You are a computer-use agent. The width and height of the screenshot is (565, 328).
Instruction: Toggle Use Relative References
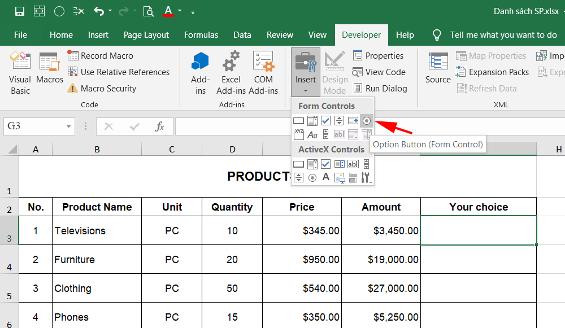[x=119, y=72]
